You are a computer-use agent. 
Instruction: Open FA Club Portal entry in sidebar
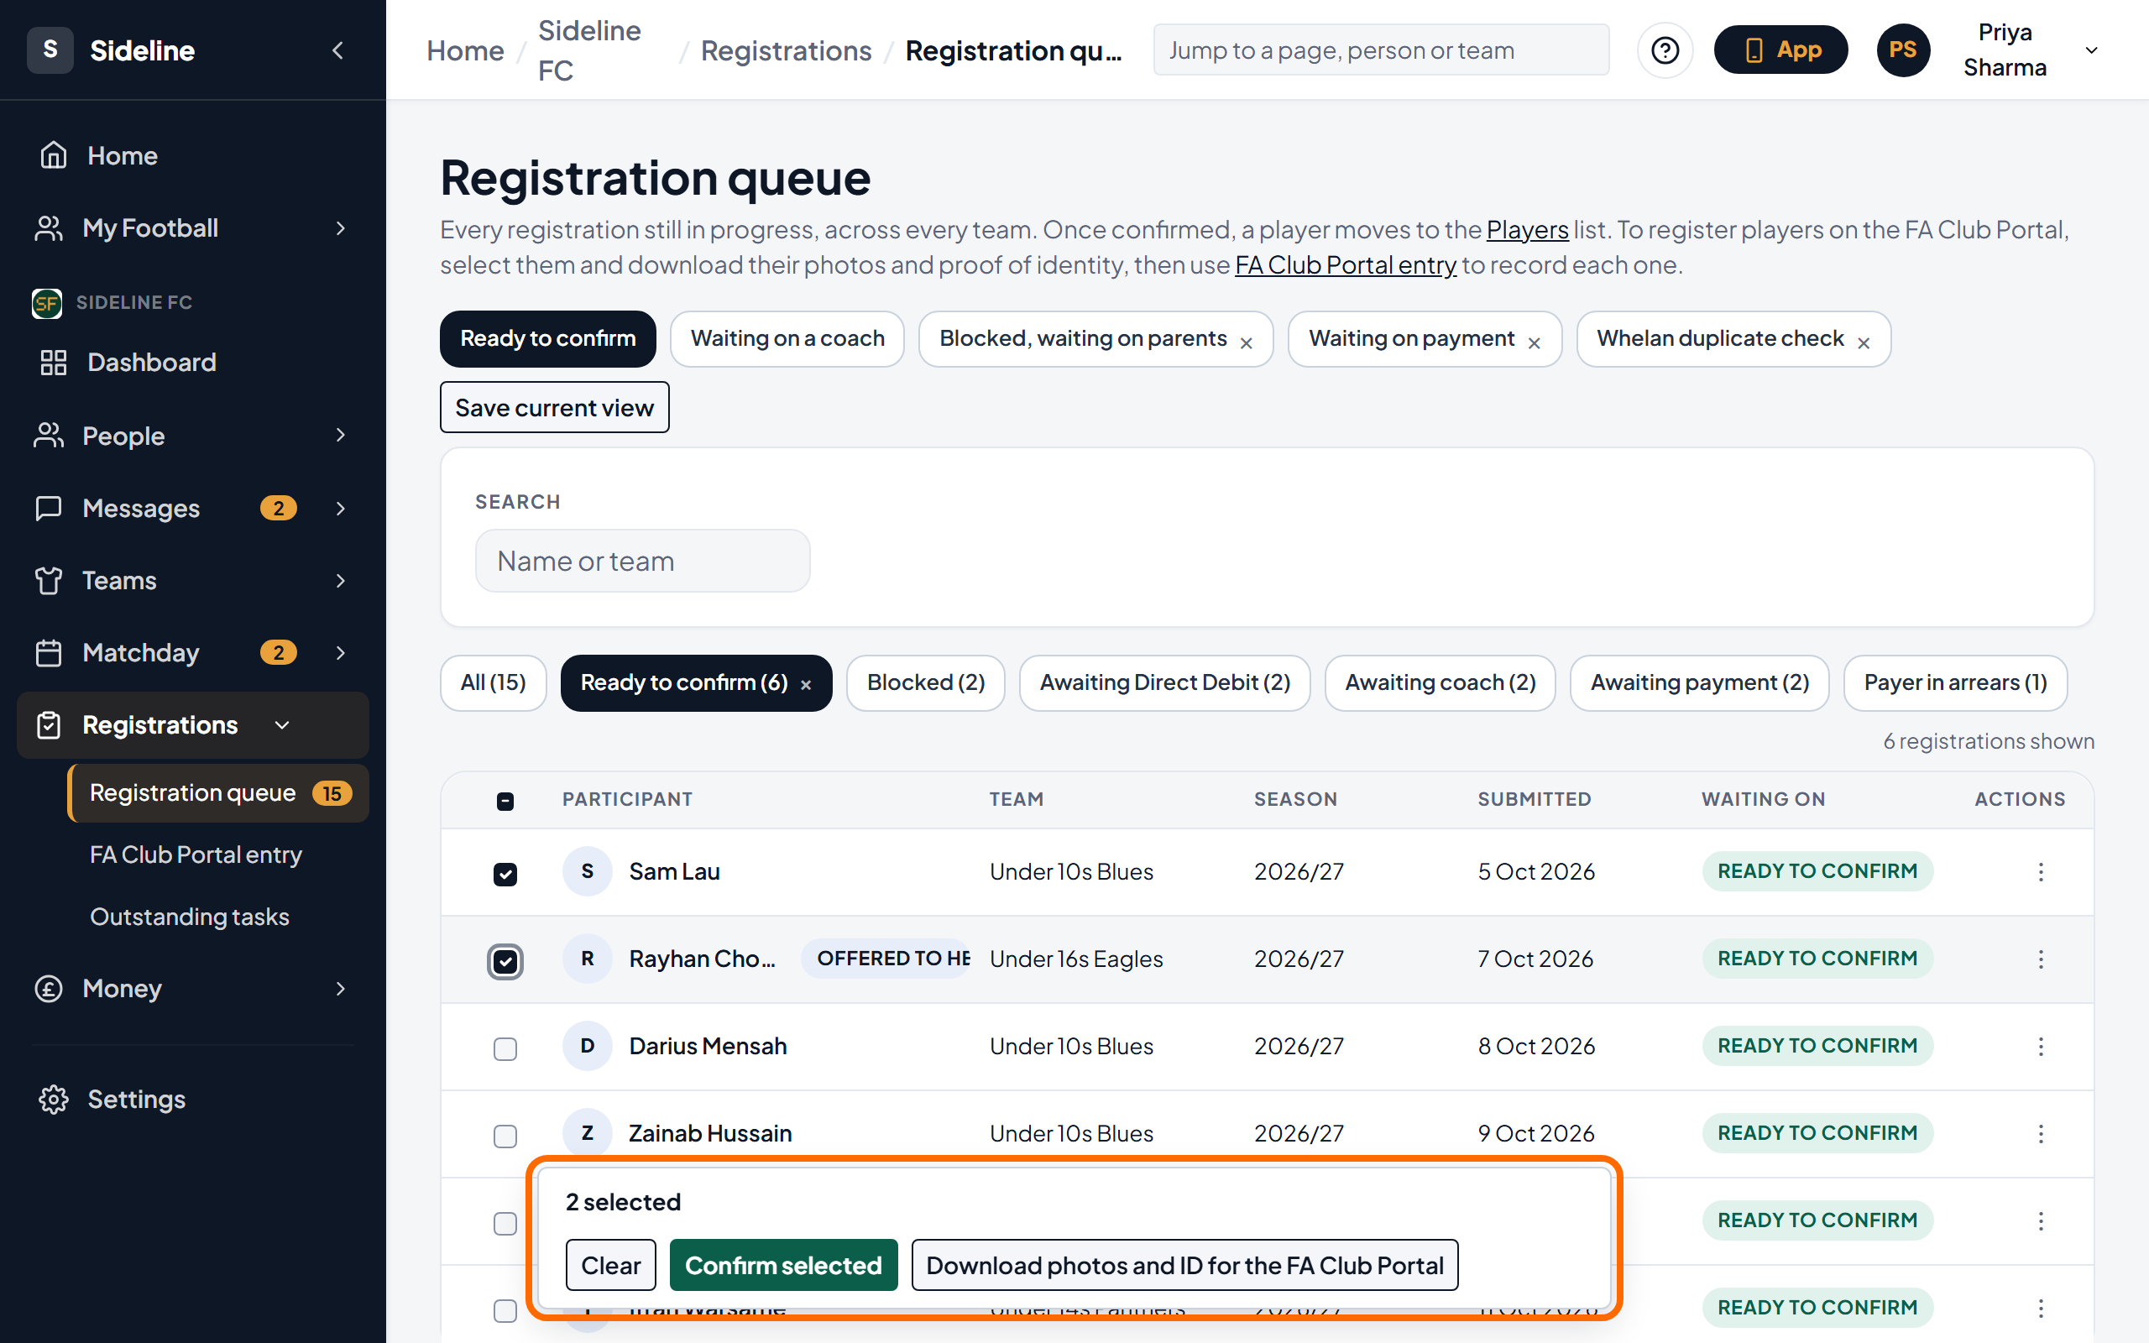click(x=196, y=854)
